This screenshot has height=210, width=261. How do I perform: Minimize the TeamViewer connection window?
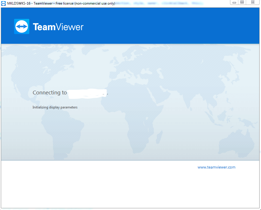pyautogui.click(x=234, y=2)
